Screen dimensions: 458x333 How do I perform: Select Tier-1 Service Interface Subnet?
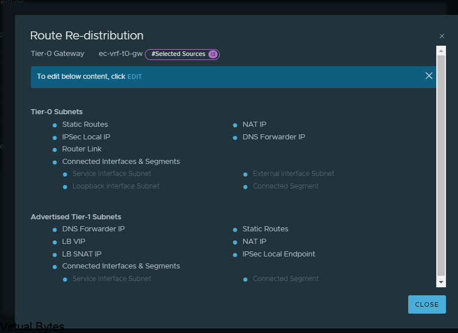[112, 279]
